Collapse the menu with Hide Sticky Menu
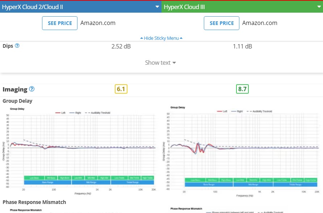Screen dimensions: 323x213 click(161, 38)
